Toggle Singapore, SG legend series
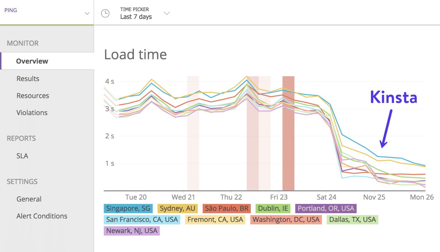This screenshot has width=440, height=252. [x=128, y=208]
